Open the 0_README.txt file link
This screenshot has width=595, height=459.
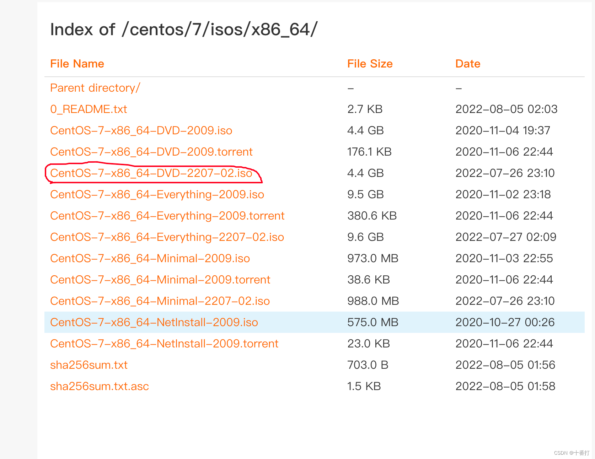(89, 109)
